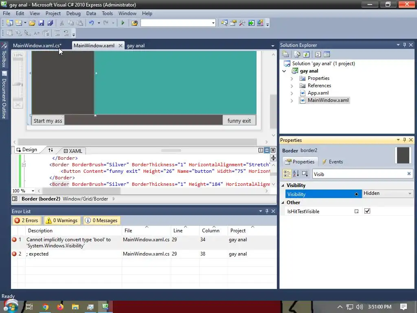Toggle the Warnings filter button
The image size is (417, 313).
click(x=62, y=220)
